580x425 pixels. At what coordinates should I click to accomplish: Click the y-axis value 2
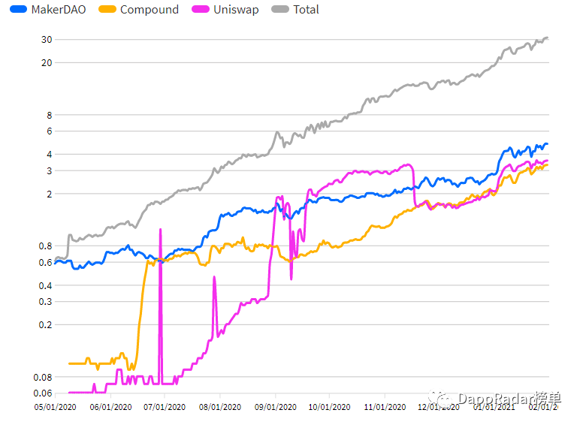click(x=49, y=194)
